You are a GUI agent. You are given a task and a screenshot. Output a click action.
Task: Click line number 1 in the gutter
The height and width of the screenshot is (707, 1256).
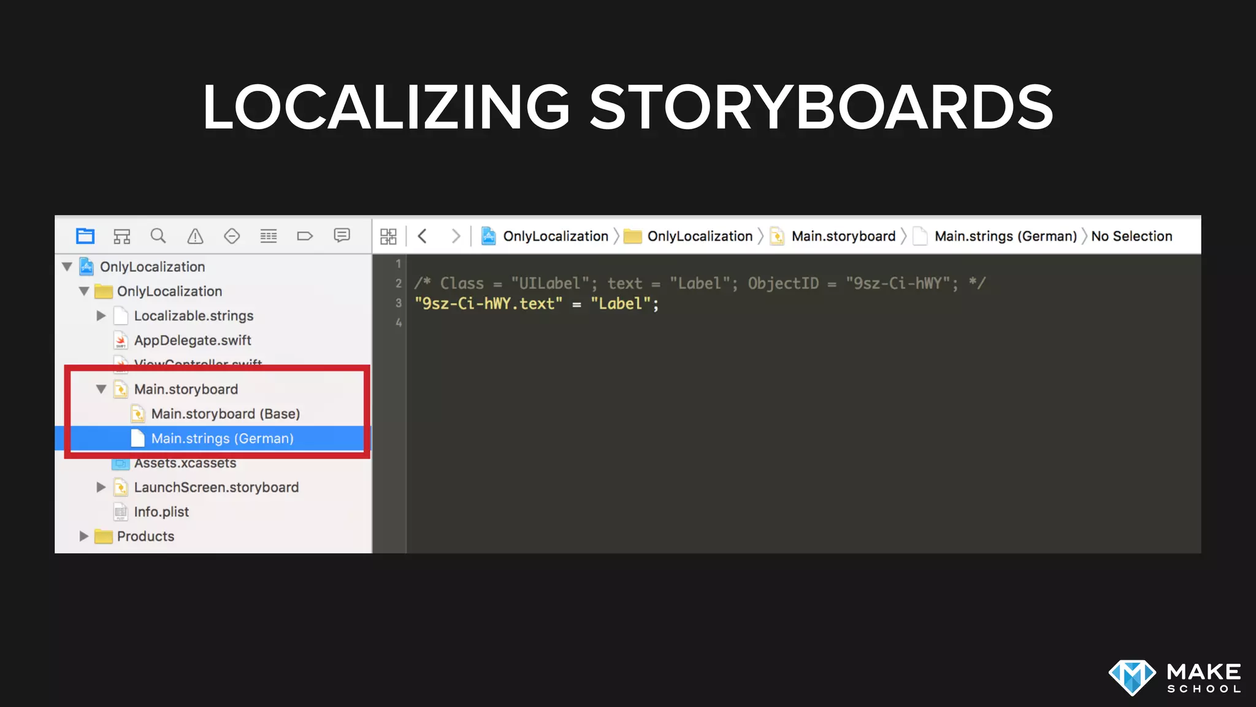pyautogui.click(x=398, y=264)
